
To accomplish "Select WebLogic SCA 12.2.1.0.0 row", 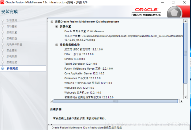I will [x=79, y=88].
